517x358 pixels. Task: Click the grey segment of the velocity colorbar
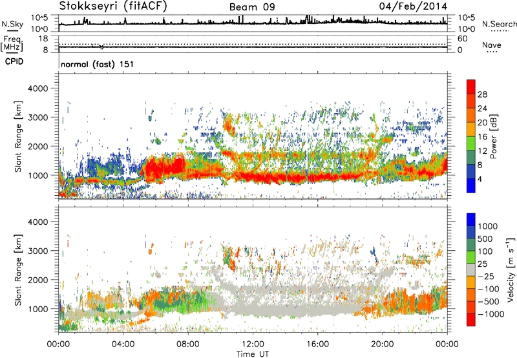[x=471, y=270]
